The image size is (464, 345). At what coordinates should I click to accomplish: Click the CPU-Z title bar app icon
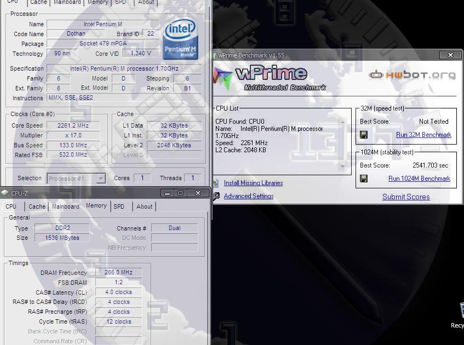click(5, 193)
